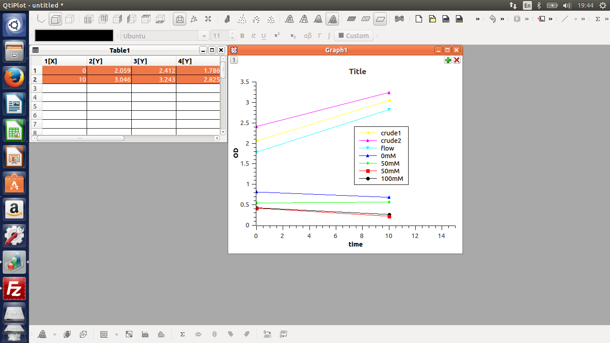Click the floor isolines icon
610x343 pixels.
click(366, 19)
